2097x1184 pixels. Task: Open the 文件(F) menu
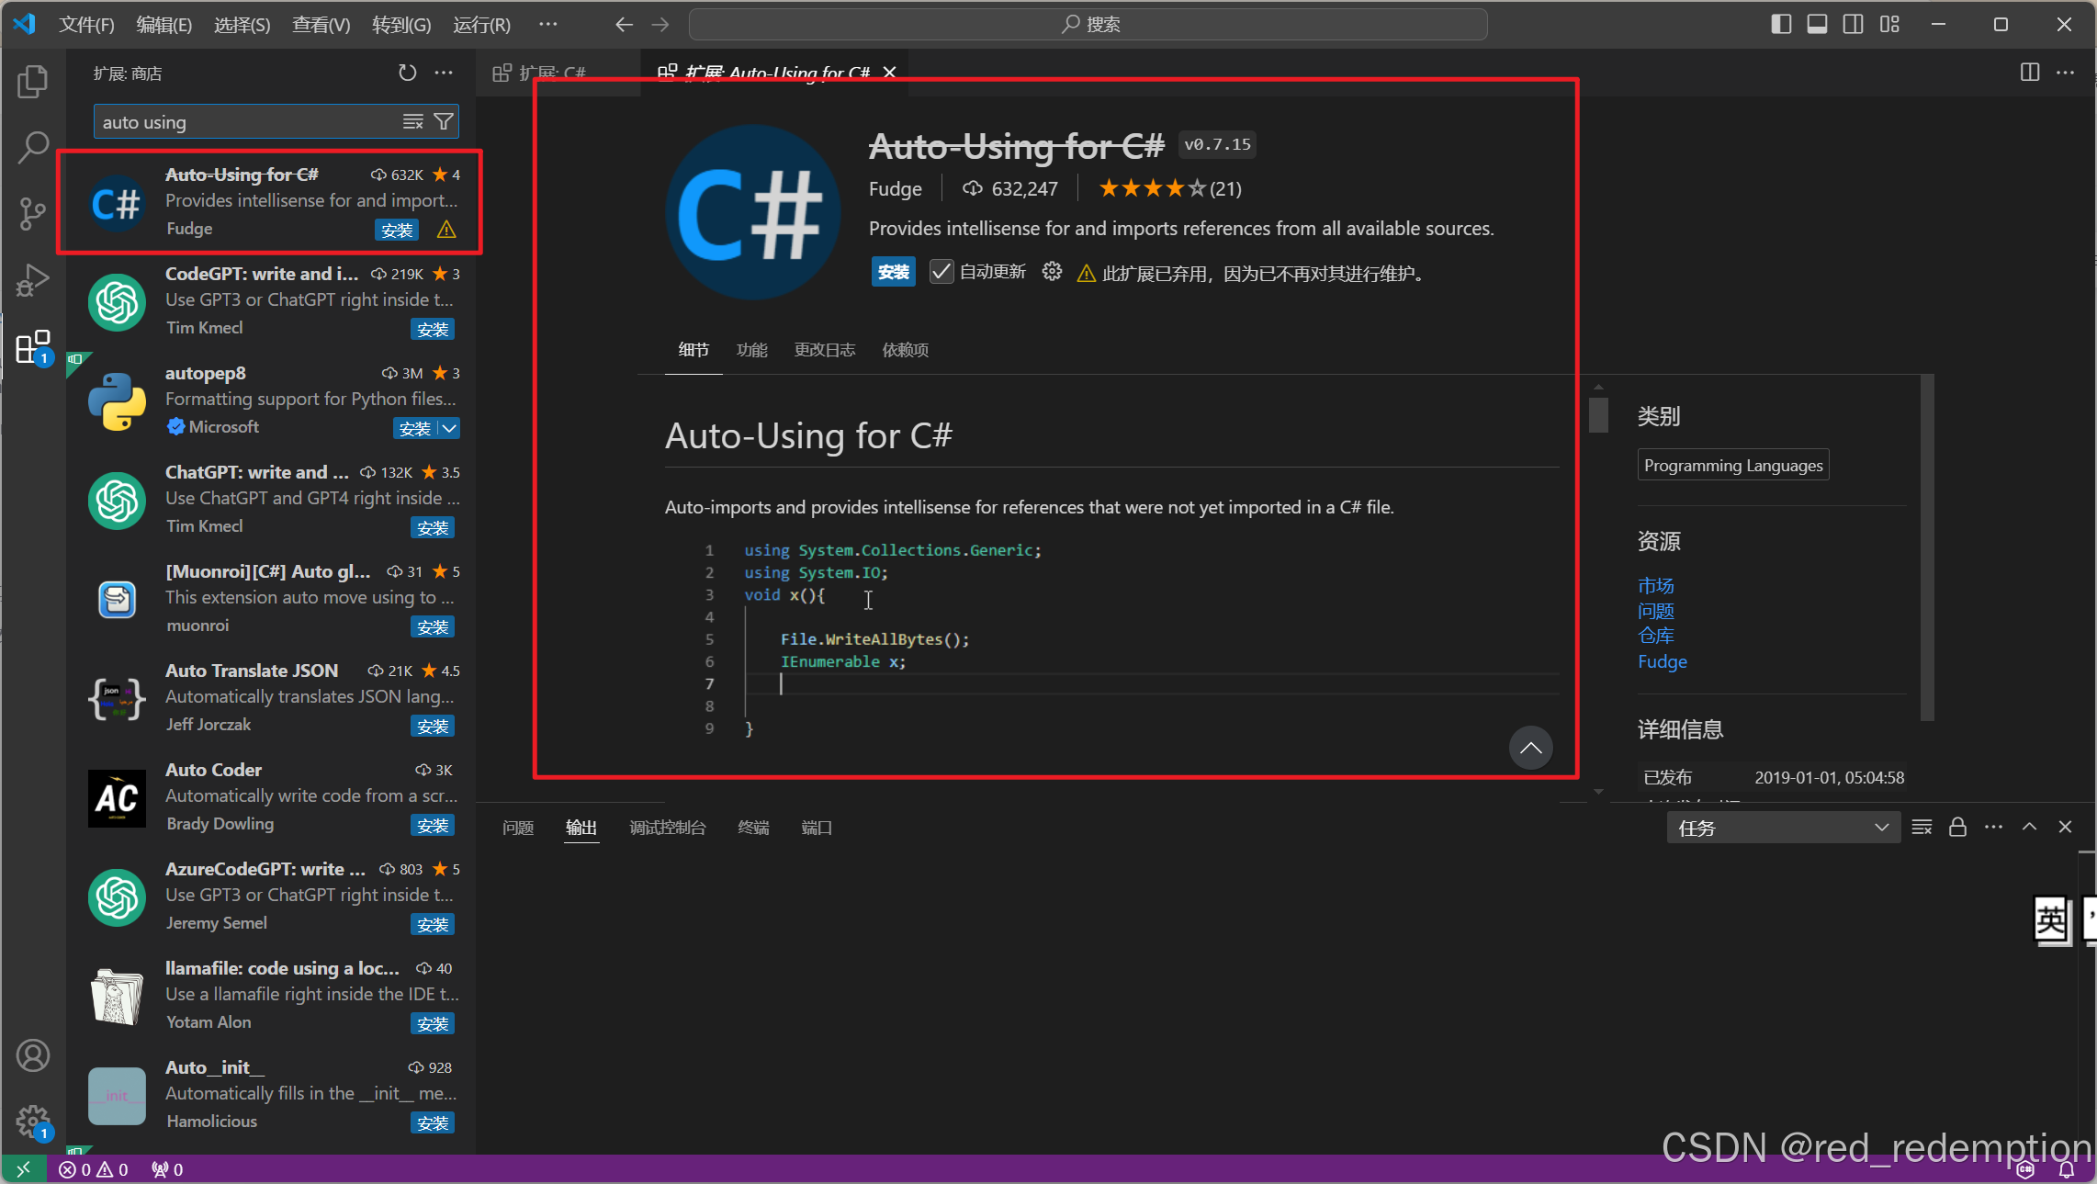(86, 25)
